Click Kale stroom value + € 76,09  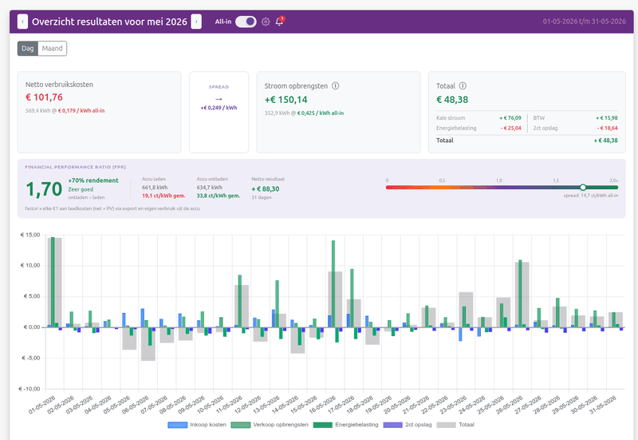(510, 117)
